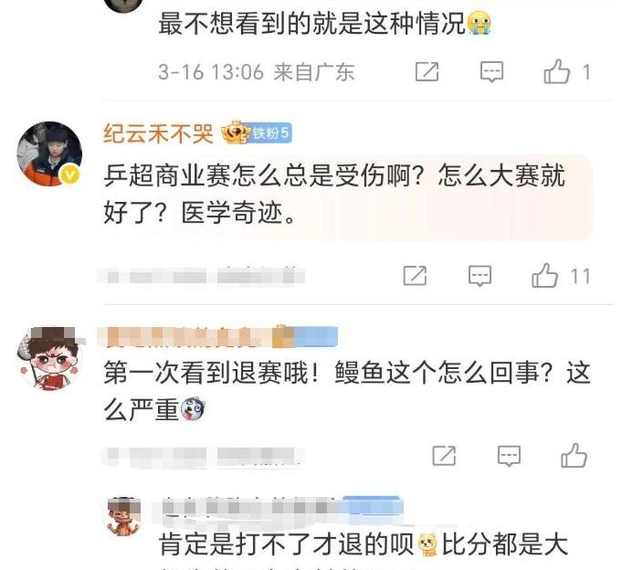
Task: Open the cartoon racket avatar profile
Action: [50, 359]
